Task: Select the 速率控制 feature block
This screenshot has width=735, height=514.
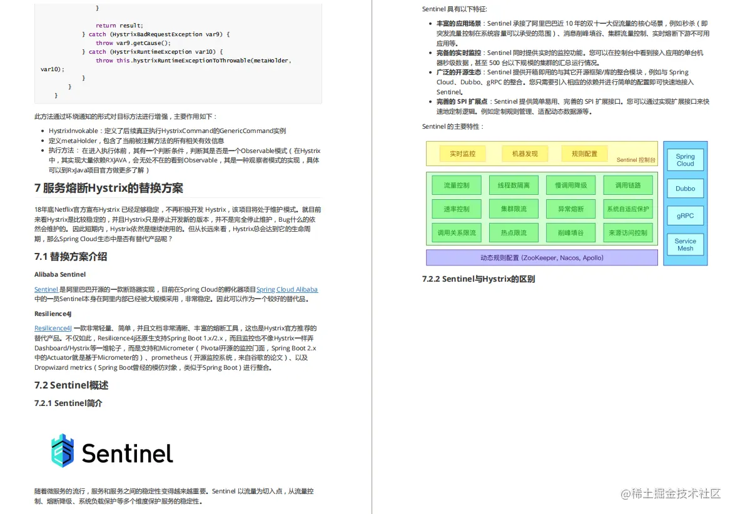Action: click(457, 209)
